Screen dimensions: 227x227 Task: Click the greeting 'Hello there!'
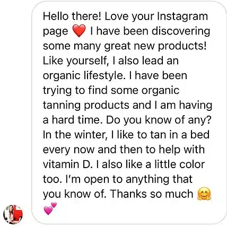[x=72, y=16]
